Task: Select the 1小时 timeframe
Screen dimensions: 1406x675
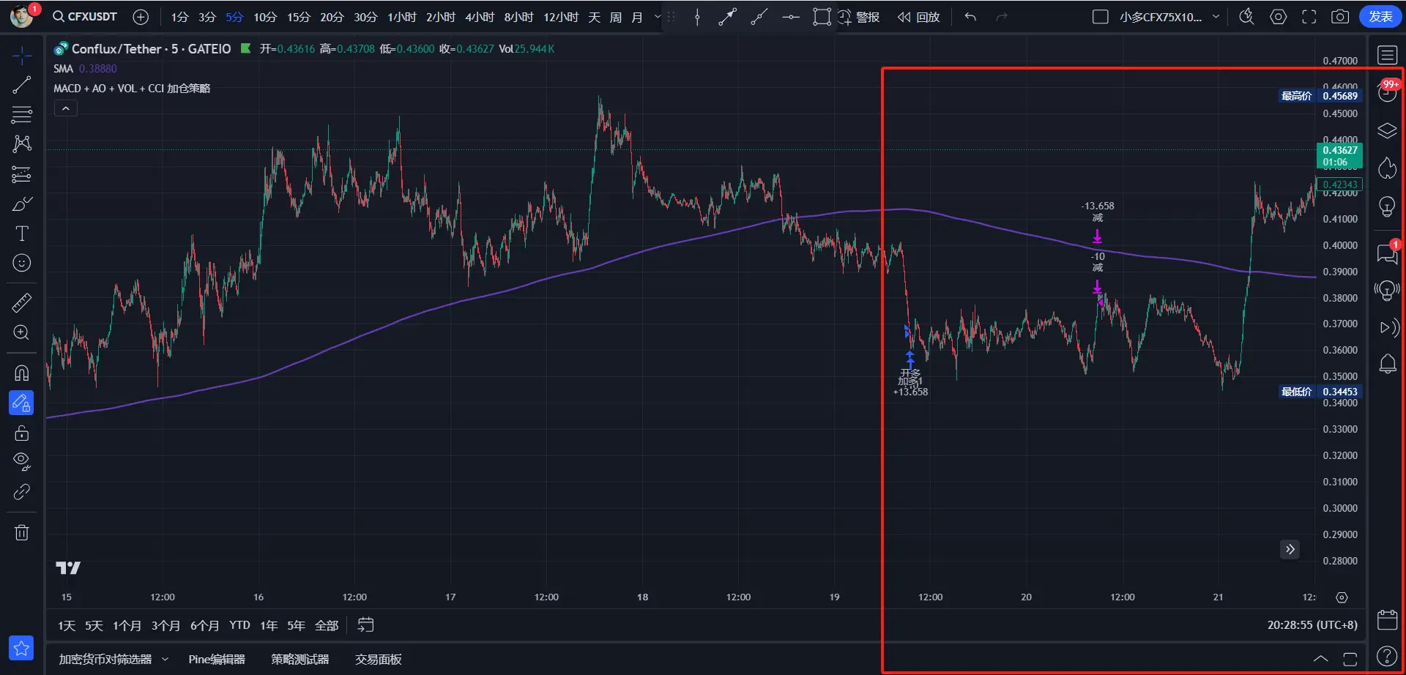Action: pyautogui.click(x=402, y=17)
